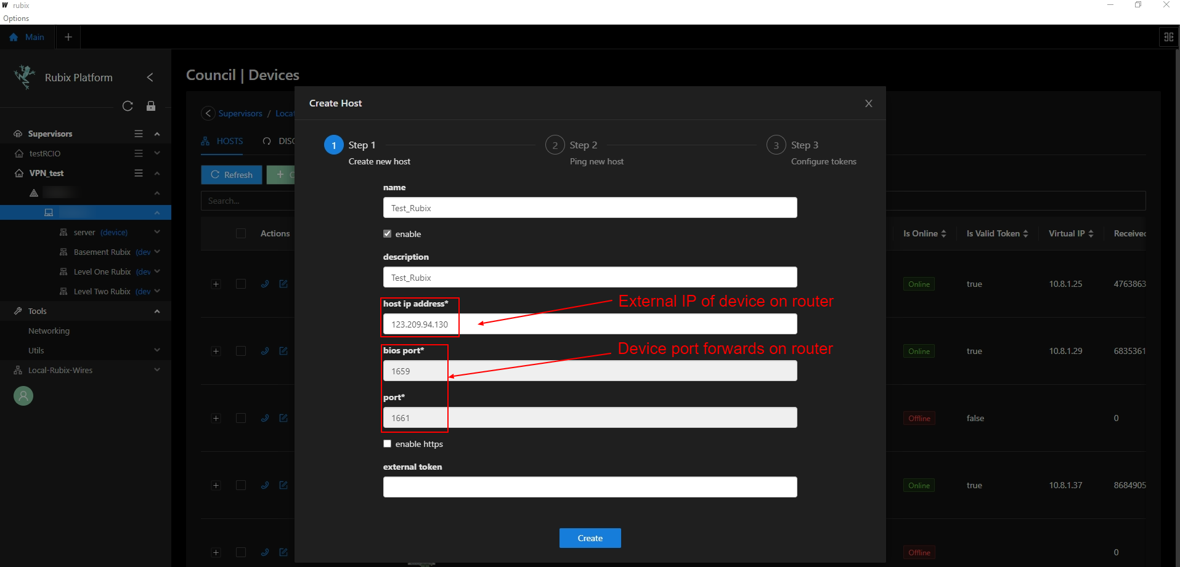
Task: Sort by Is Online column arrows
Action: 944,233
